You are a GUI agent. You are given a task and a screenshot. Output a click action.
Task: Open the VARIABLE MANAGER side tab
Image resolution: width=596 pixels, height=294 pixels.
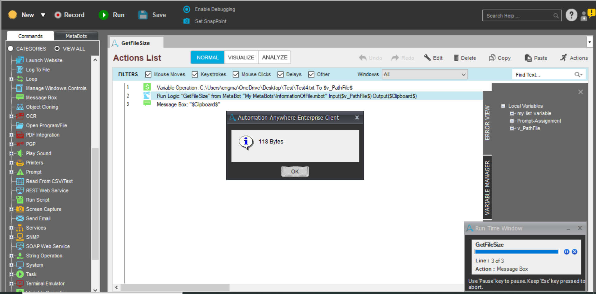(487, 187)
